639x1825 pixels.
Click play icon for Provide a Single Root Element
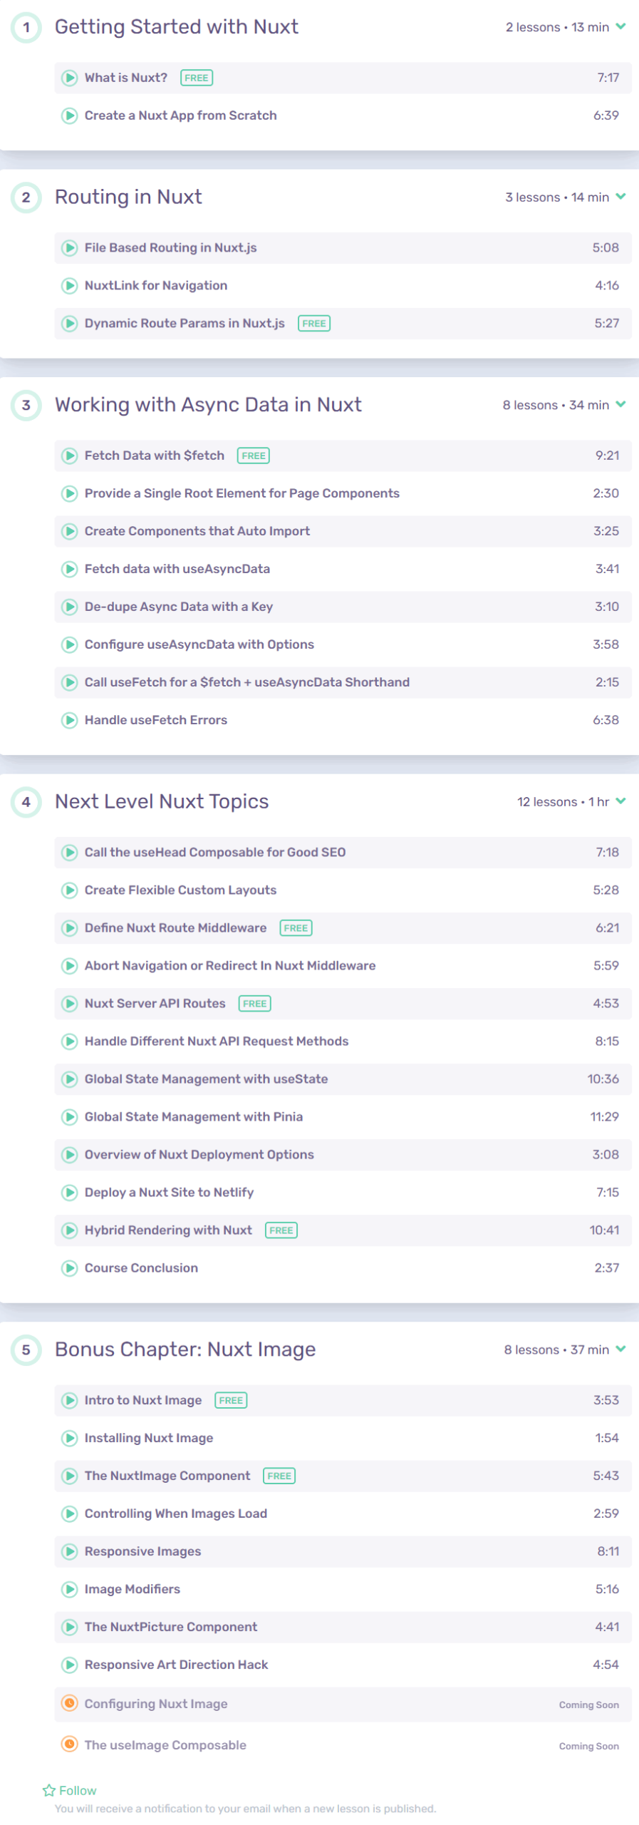click(69, 493)
